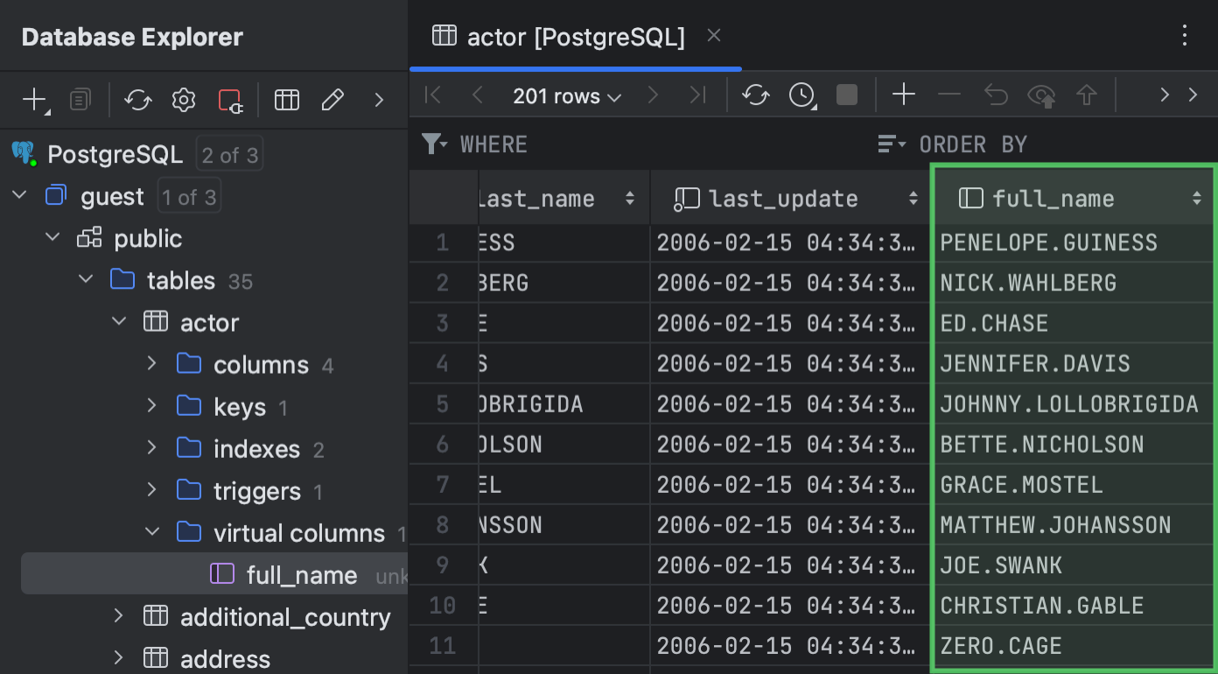Collapse the public schema node
The height and width of the screenshot is (674, 1218).
pyautogui.click(x=52, y=237)
